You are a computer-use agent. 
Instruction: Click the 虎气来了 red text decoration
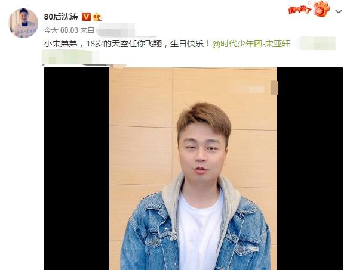point(300,10)
